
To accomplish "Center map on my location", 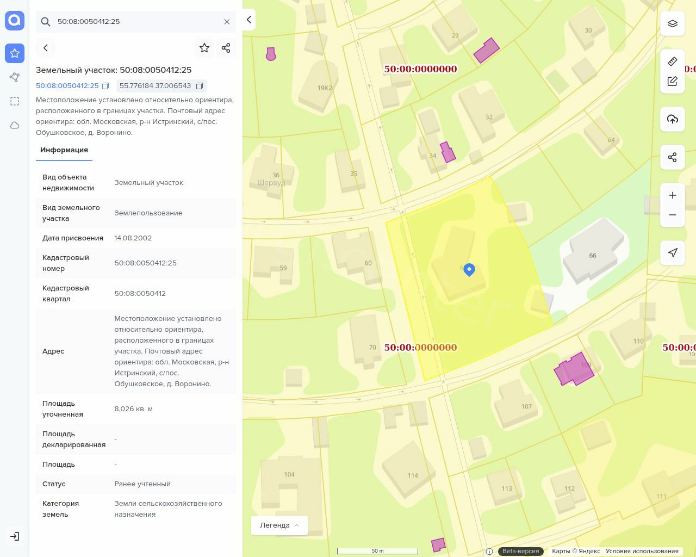I will [x=673, y=252].
